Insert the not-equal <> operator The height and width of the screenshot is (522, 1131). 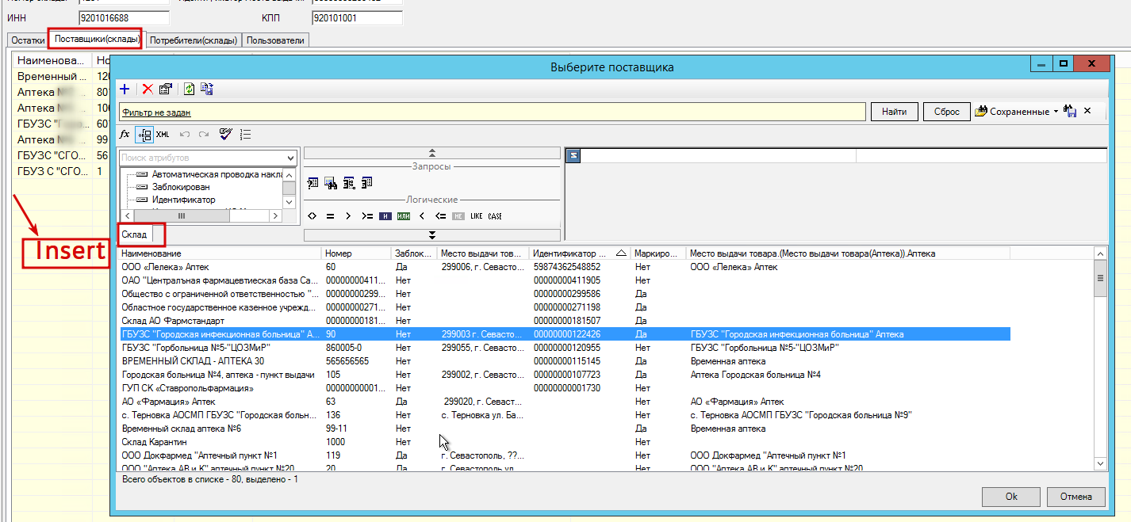312,216
